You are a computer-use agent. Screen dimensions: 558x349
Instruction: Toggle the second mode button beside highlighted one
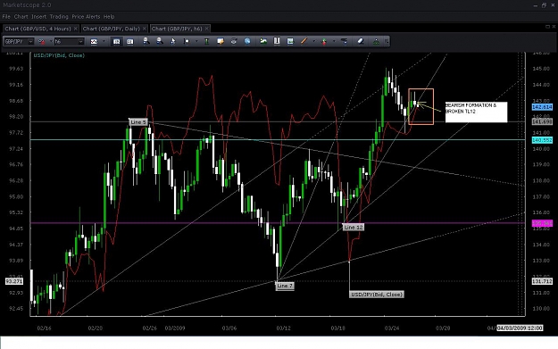pos(129,42)
